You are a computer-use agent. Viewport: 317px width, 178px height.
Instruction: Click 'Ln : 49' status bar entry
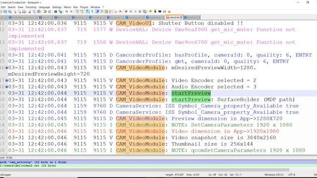(212, 175)
